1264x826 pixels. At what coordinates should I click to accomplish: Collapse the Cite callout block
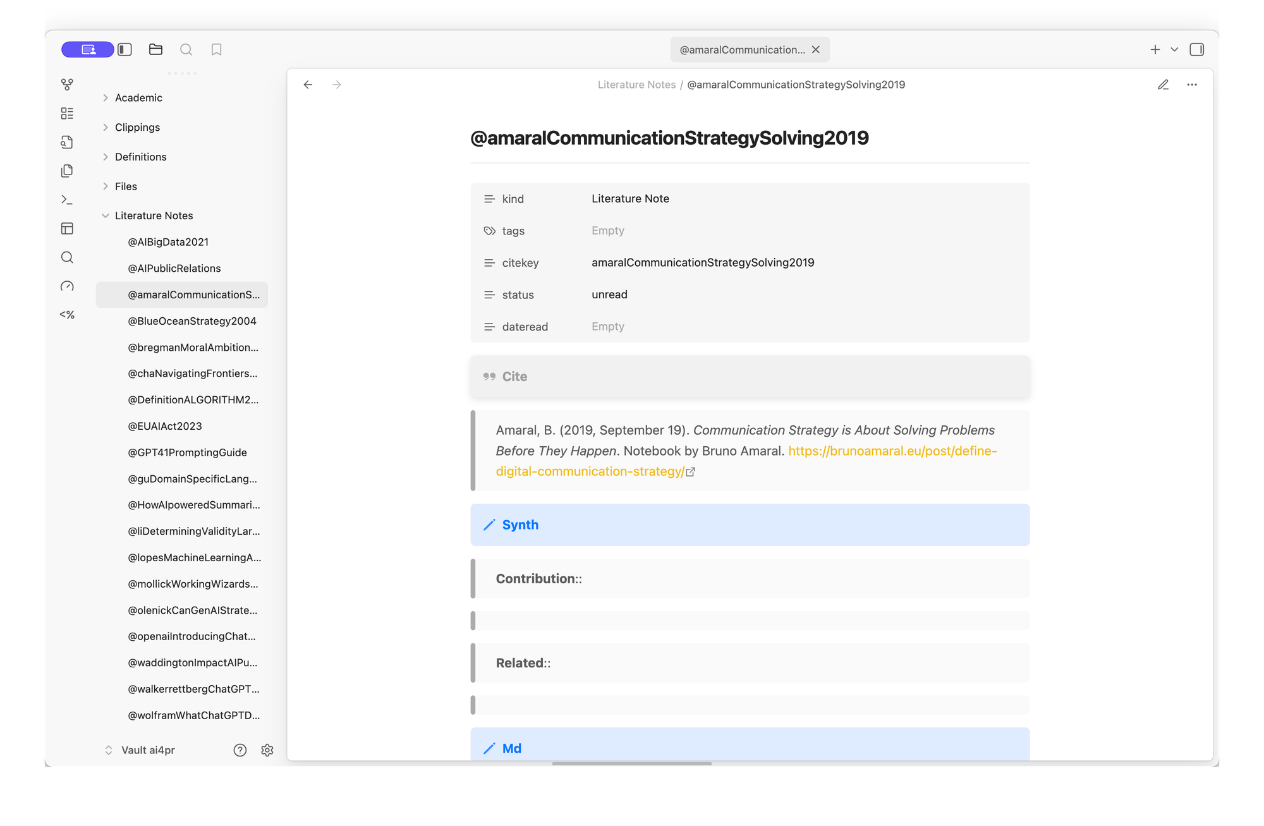point(514,377)
